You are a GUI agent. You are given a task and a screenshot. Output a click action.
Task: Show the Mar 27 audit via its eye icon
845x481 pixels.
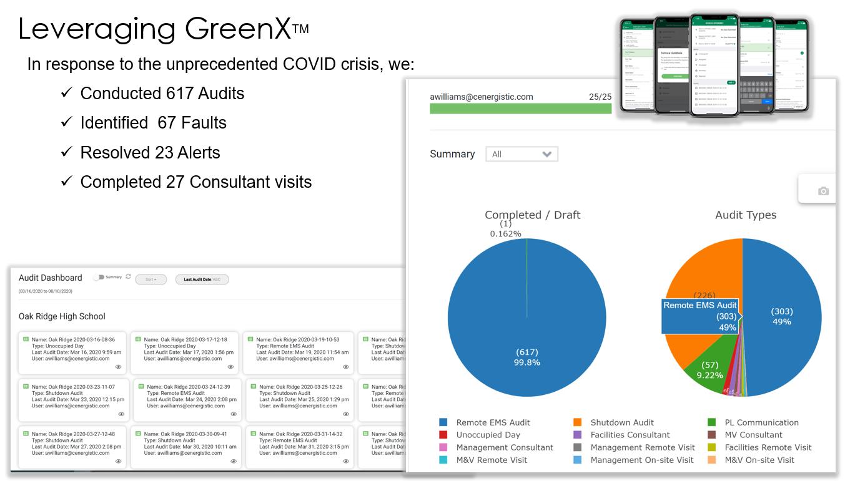pyautogui.click(x=118, y=461)
